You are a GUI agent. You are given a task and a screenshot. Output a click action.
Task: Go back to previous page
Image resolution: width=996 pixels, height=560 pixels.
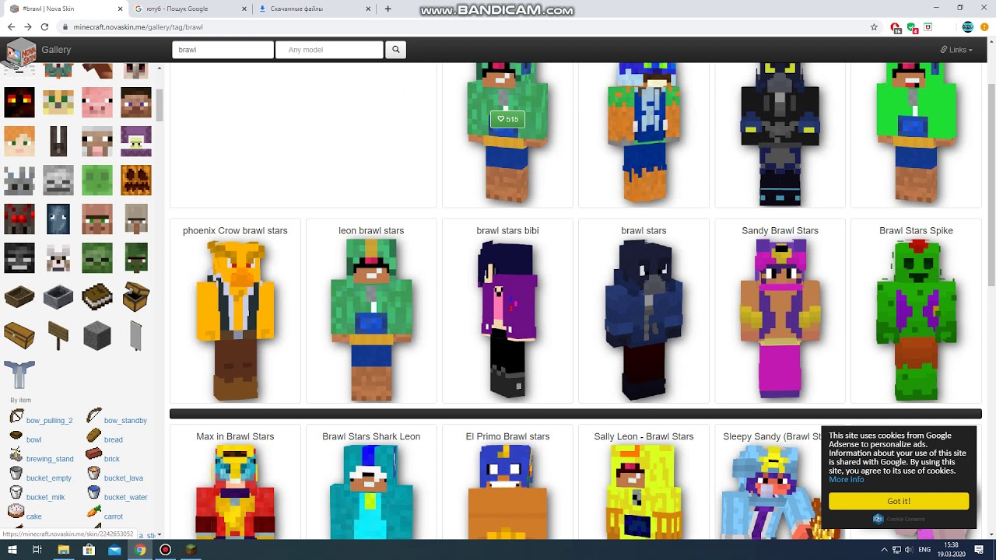pos(11,27)
